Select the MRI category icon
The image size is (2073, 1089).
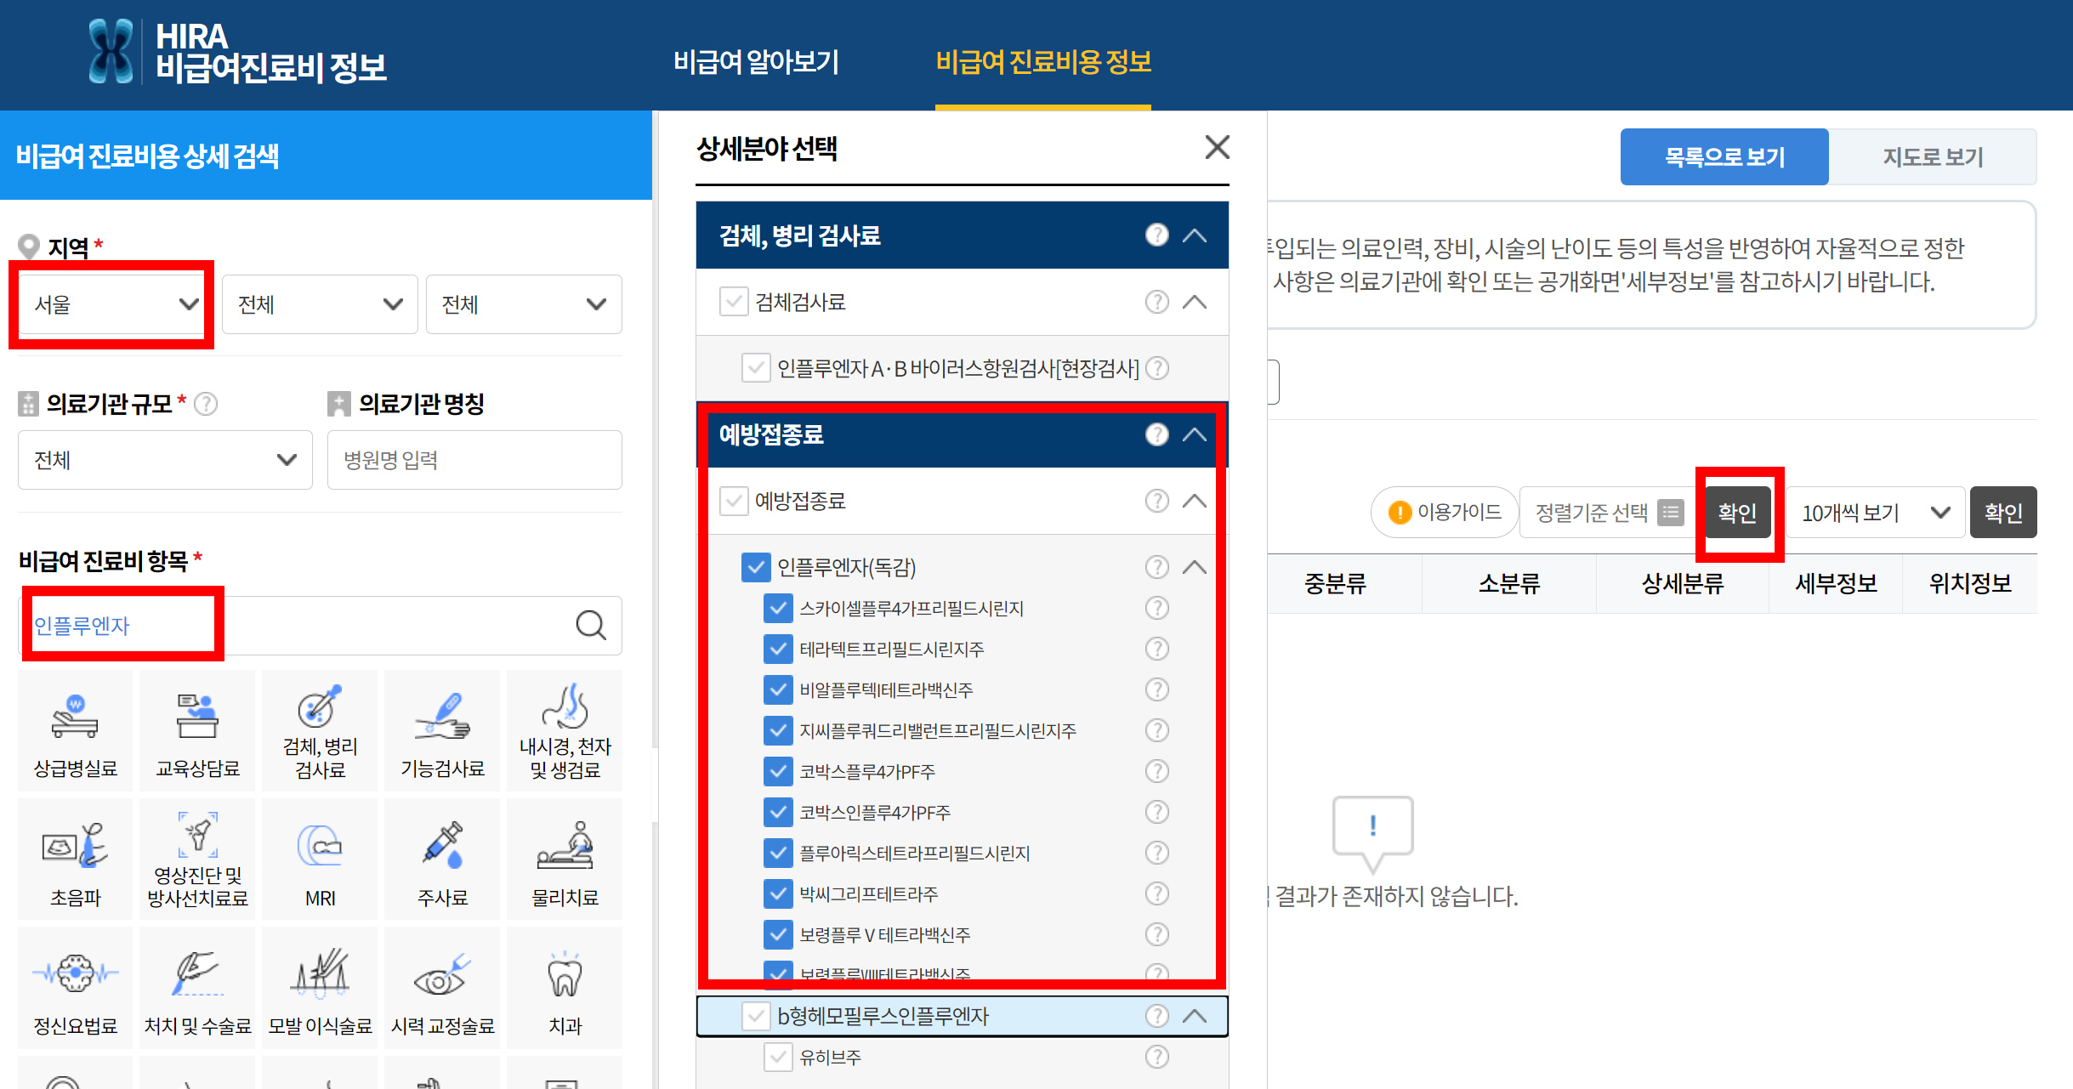point(320,859)
